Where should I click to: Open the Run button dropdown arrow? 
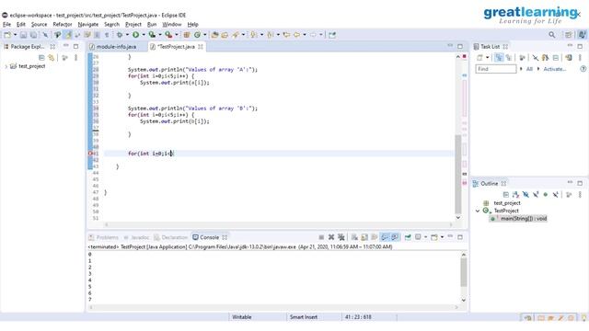[144, 35]
